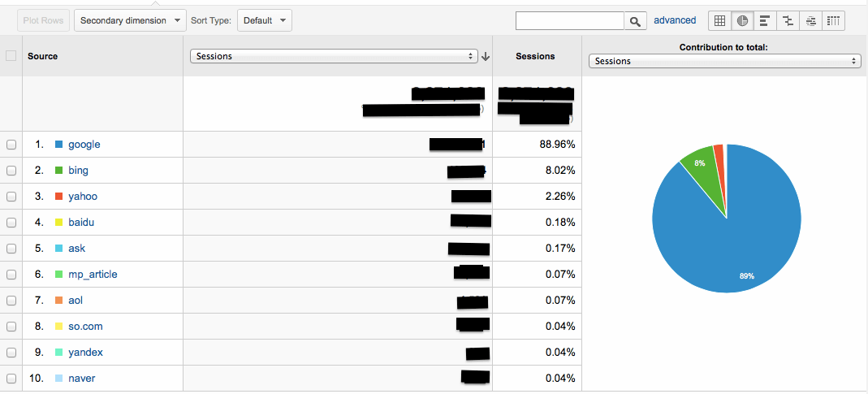Click the red color swatch beside yahoo
Screen dimensions: 868x394
click(58, 197)
